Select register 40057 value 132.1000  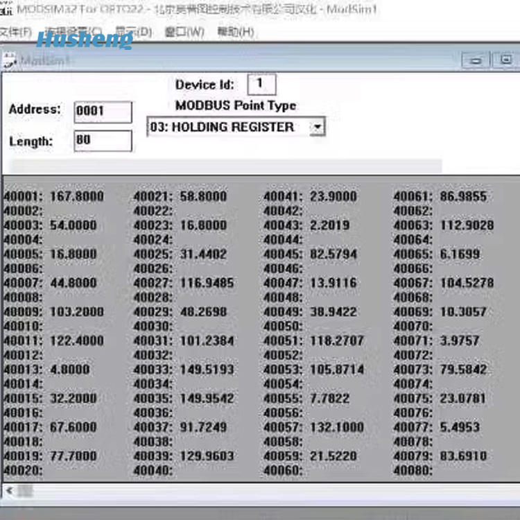[337, 427]
